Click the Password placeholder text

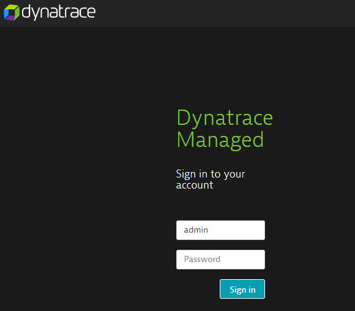click(202, 259)
